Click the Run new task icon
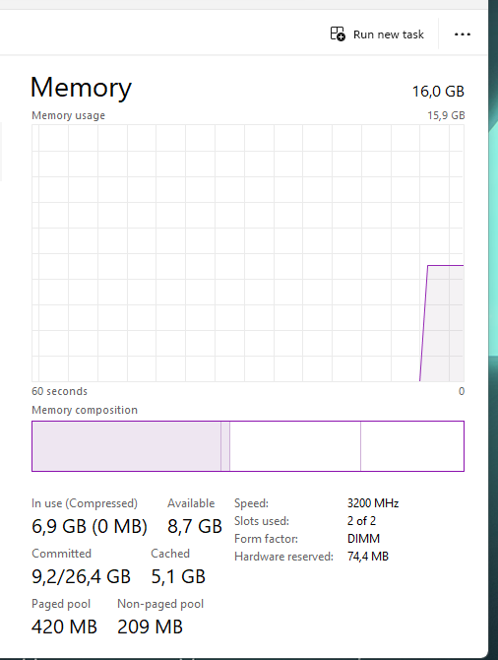The width and height of the screenshot is (498, 660). coord(338,33)
